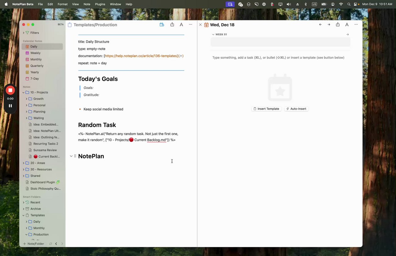Click the calendar icon beside Wed, Dec 18
This screenshot has height=256, width=396.
pos(206,25)
